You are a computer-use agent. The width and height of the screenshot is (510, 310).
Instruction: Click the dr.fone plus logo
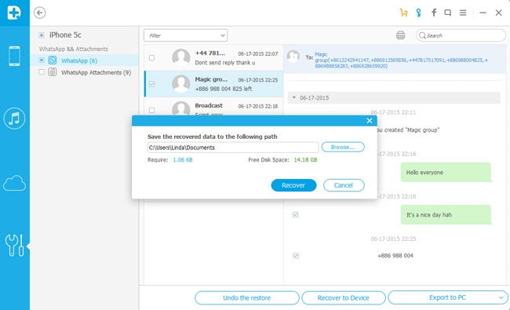click(x=14, y=13)
